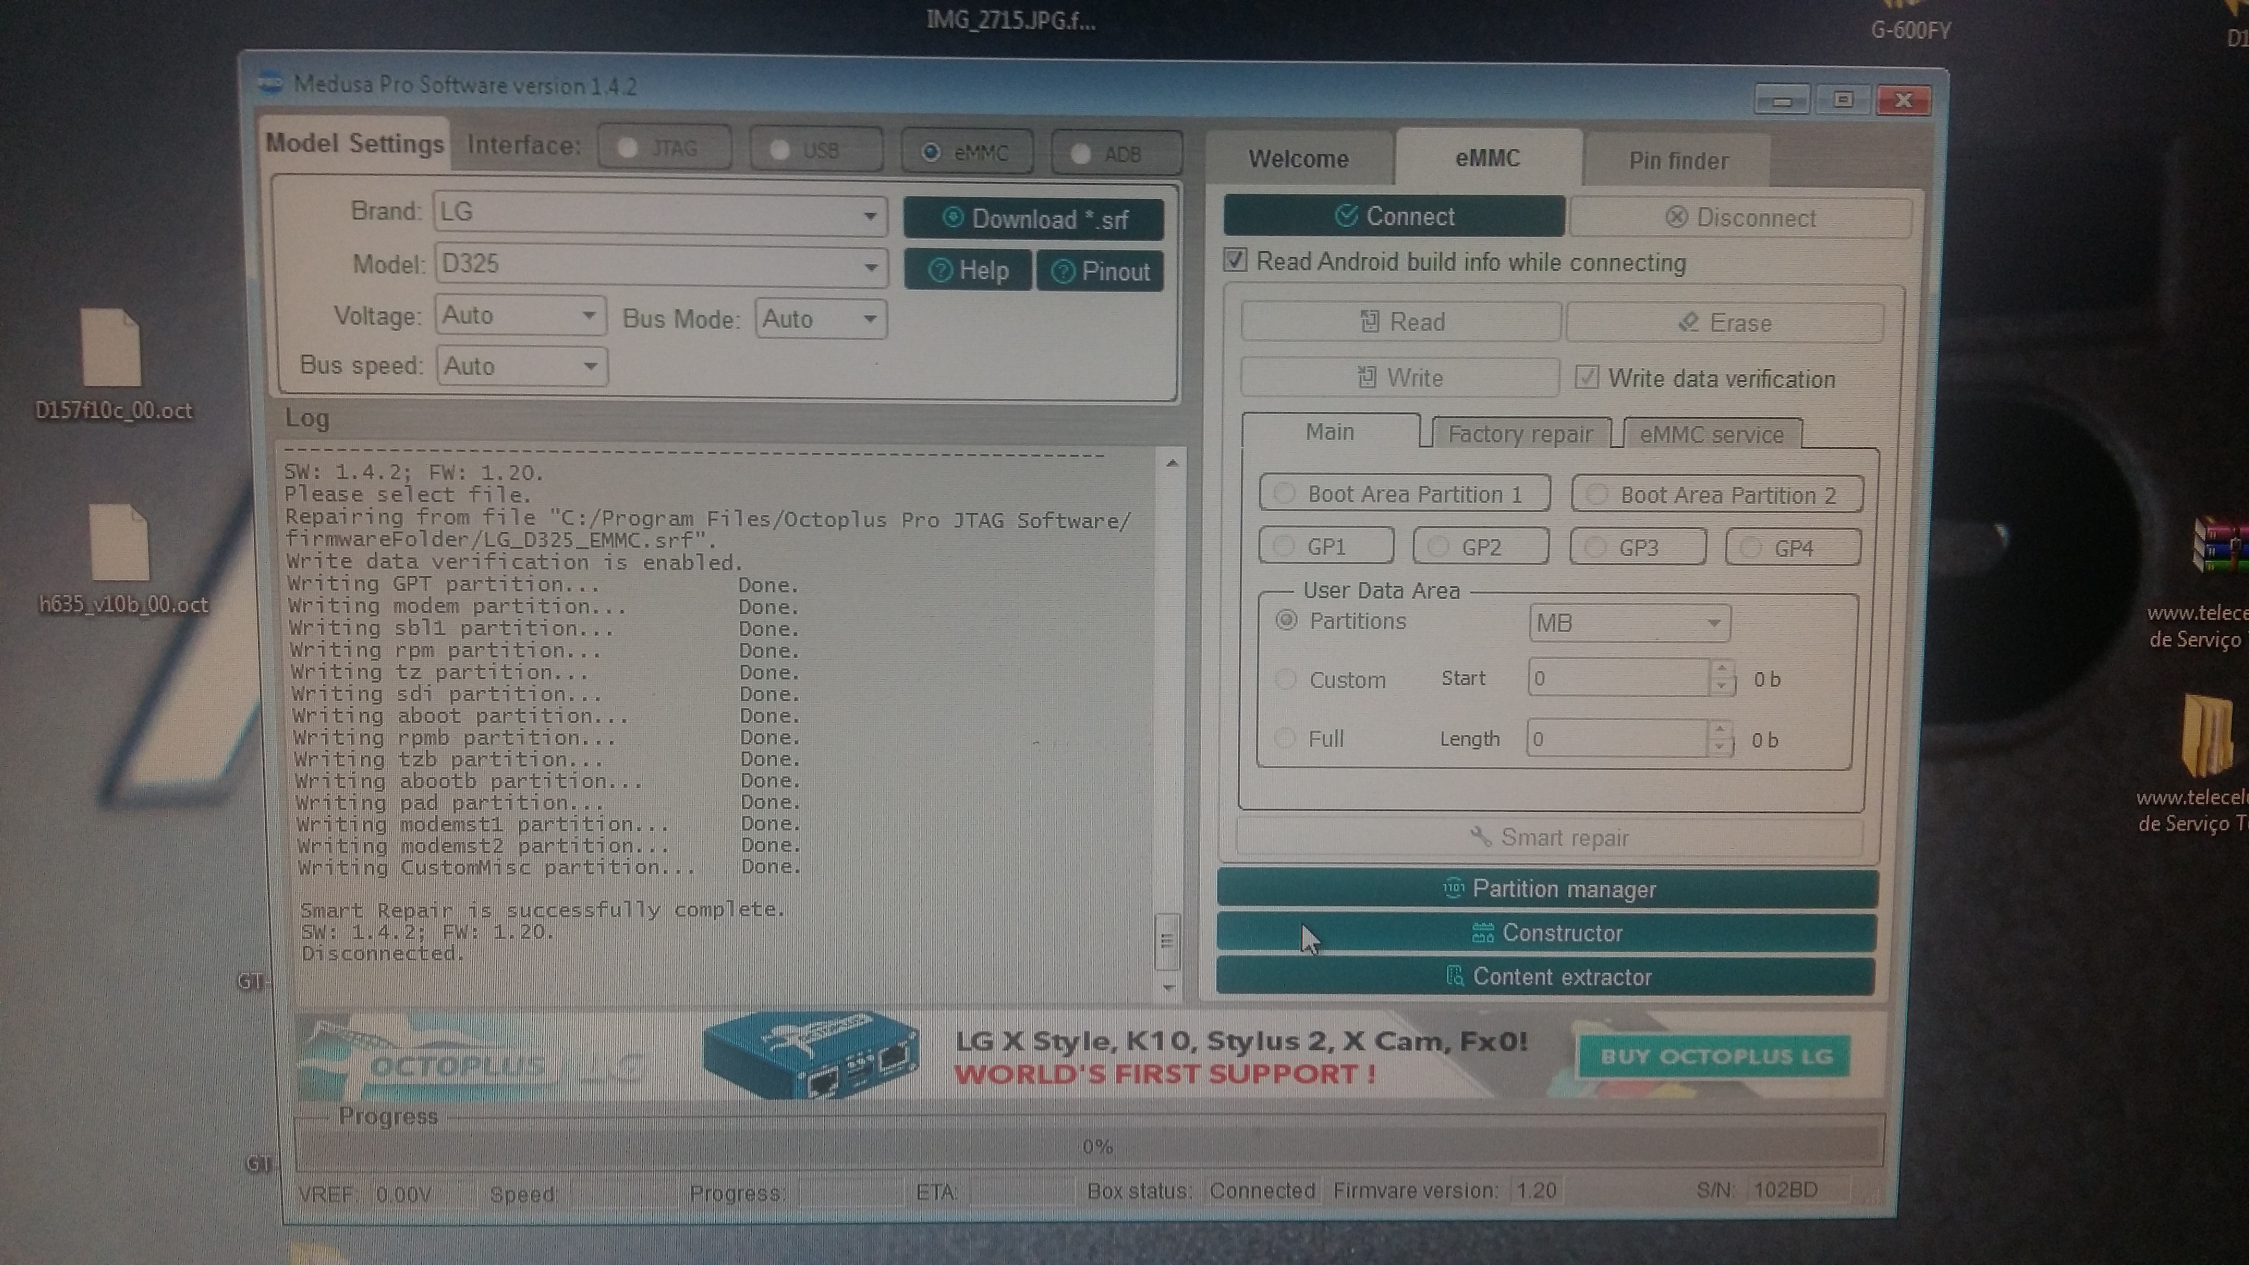Viewport: 2249px width, 1265px height.
Task: Open the eMMC service sub-tab
Action: click(1711, 435)
